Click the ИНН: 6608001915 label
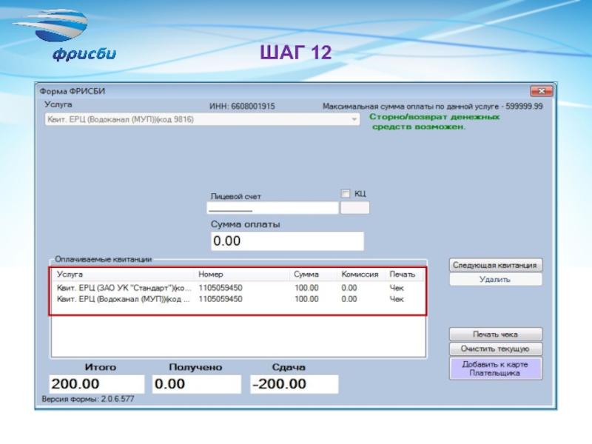592x444 pixels. (x=242, y=107)
